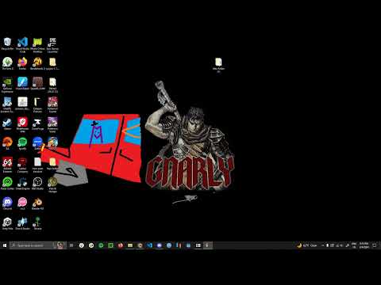Open the weather widget in taskbar
The height and width of the screenshot is (285, 381).
[307, 245]
